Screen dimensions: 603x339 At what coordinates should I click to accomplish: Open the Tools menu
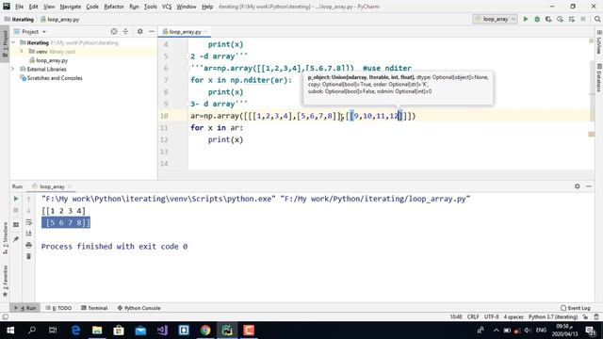tap(150, 7)
